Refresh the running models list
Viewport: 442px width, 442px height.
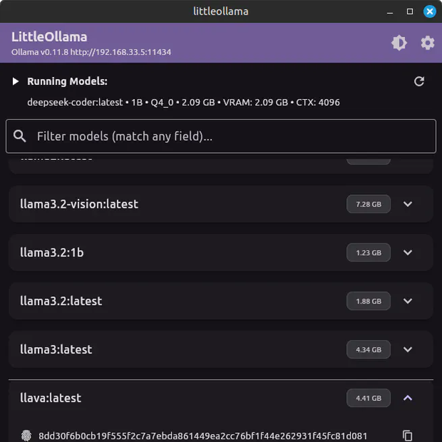click(x=419, y=82)
